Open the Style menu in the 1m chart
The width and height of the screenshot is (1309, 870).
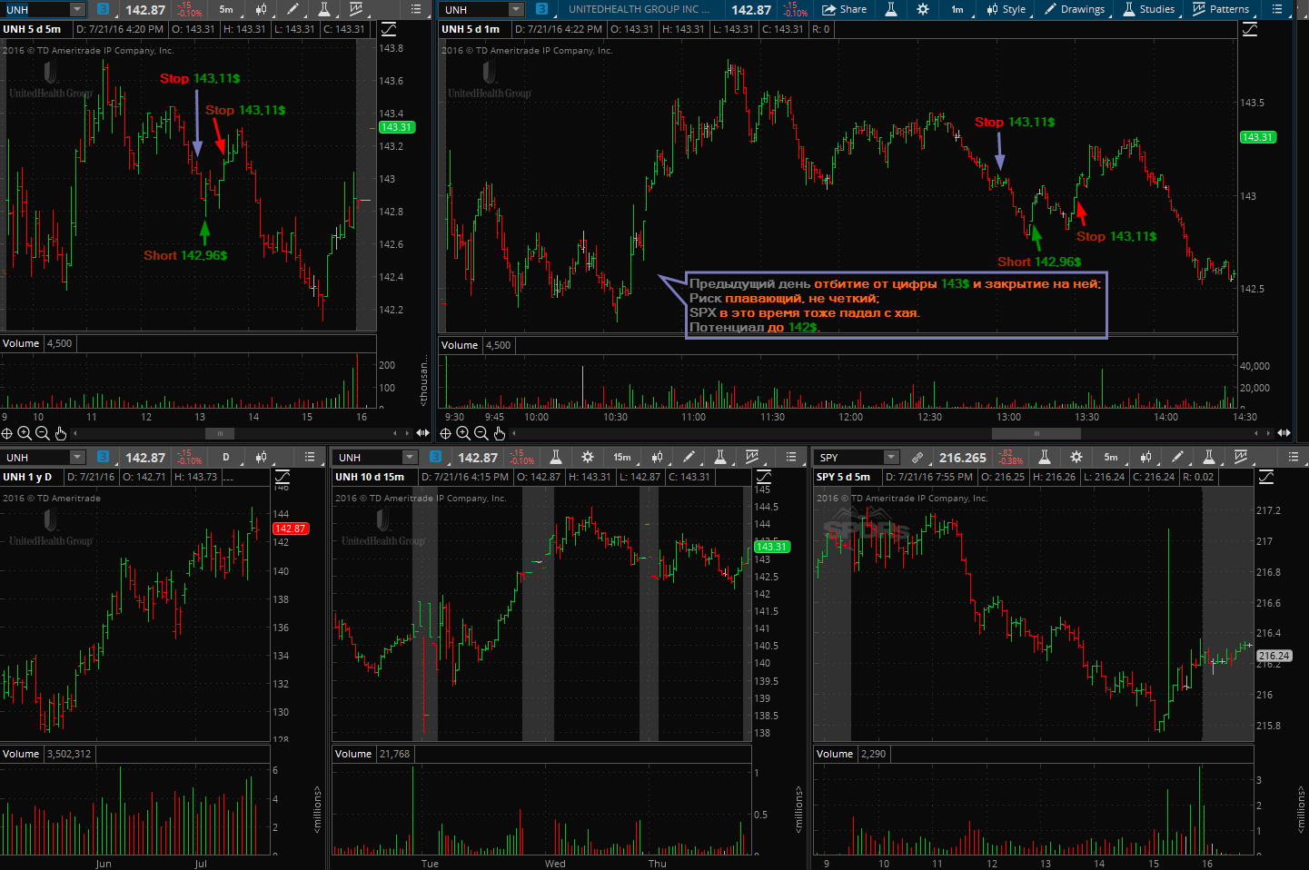coord(1006,9)
